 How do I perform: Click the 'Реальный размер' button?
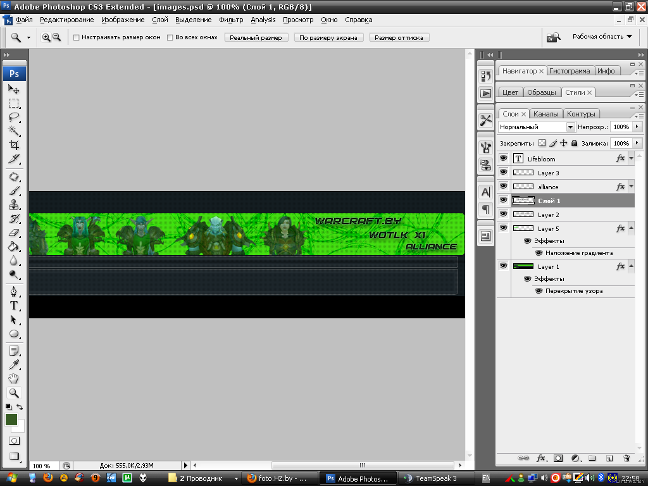(256, 37)
